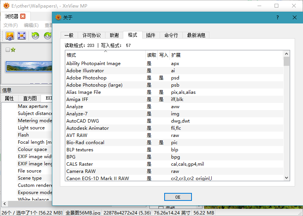Click the About dialog help question mark

pos(278,17)
